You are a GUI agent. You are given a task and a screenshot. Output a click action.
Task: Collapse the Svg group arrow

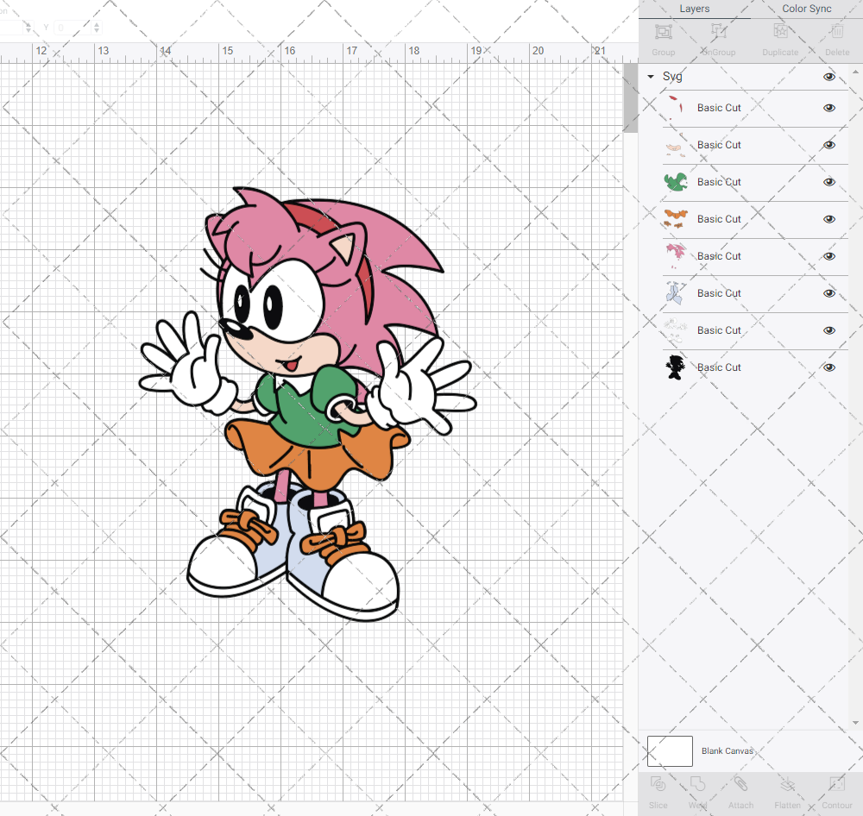pos(651,77)
